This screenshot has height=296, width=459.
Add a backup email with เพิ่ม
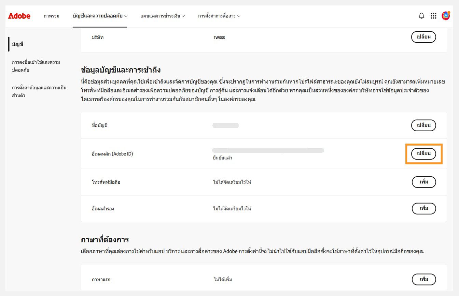423,208
